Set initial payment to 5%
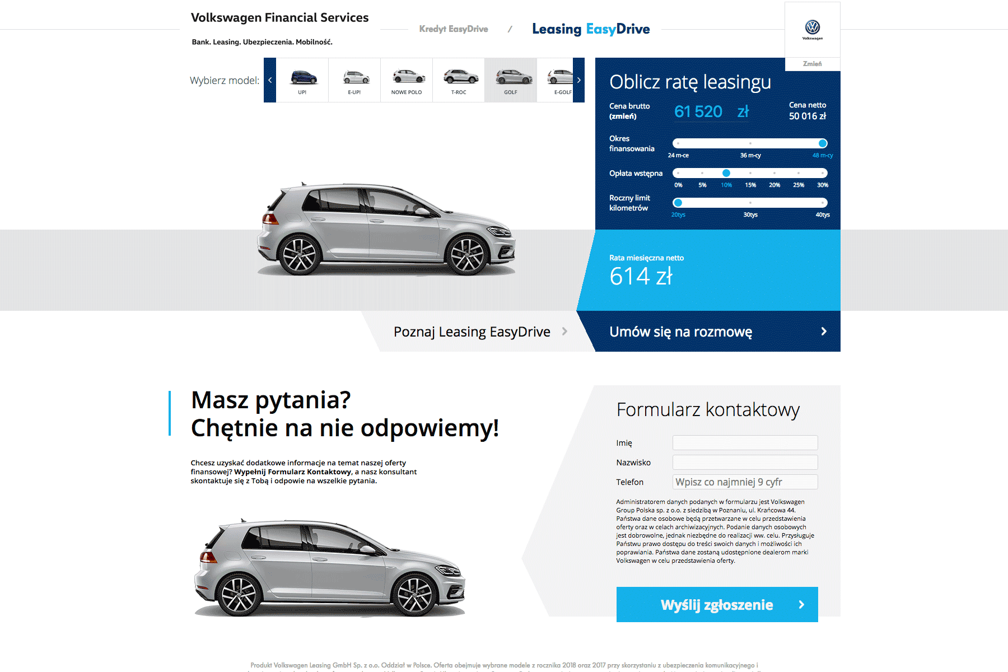Screen dimensions: 1008x672 point(702,173)
